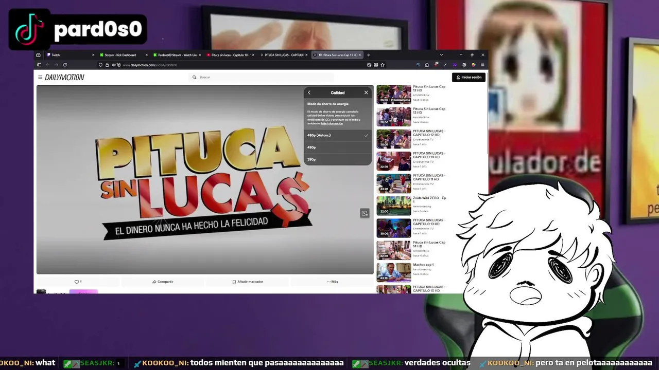Click the Compartir share button
The height and width of the screenshot is (370, 659).
pyautogui.click(x=163, y=282)
